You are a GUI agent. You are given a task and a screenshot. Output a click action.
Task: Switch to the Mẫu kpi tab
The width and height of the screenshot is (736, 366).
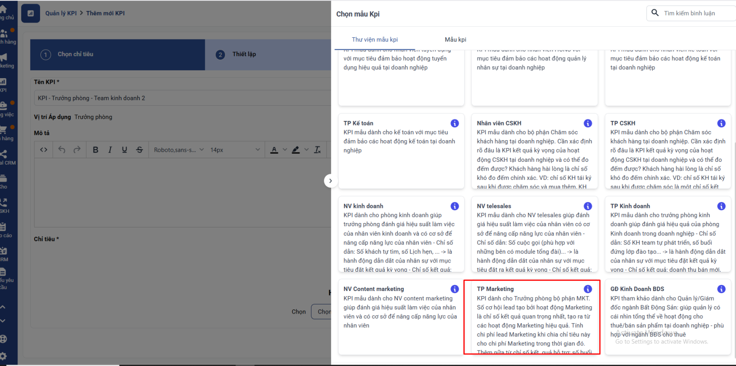455,40
